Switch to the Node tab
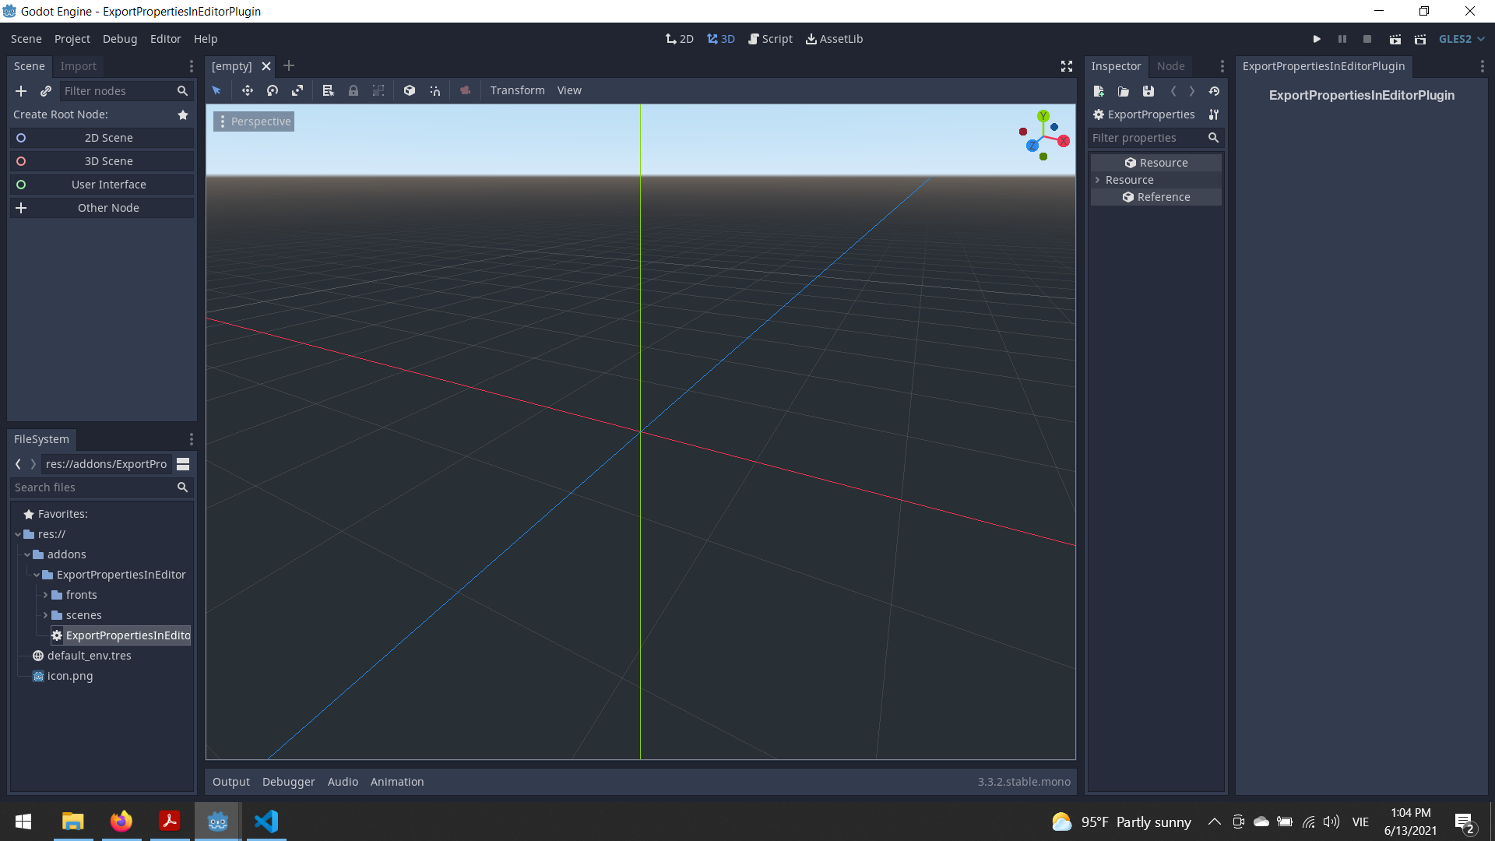Viewport: 1495px width, 841px height. [1170, 66]
